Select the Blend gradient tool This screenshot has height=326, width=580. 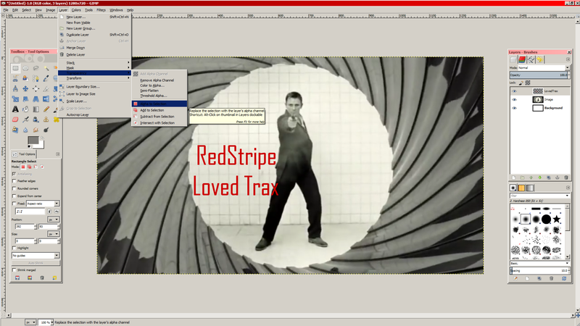[36, 109]
